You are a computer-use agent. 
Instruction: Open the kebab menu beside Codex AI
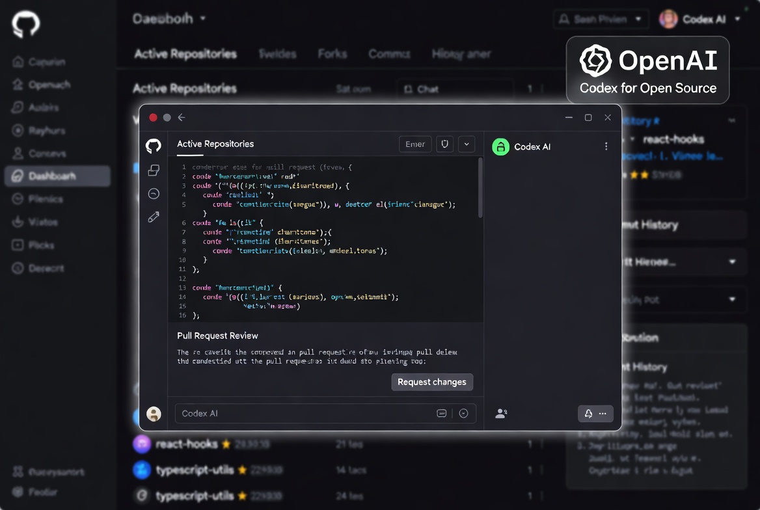(606, 146)
